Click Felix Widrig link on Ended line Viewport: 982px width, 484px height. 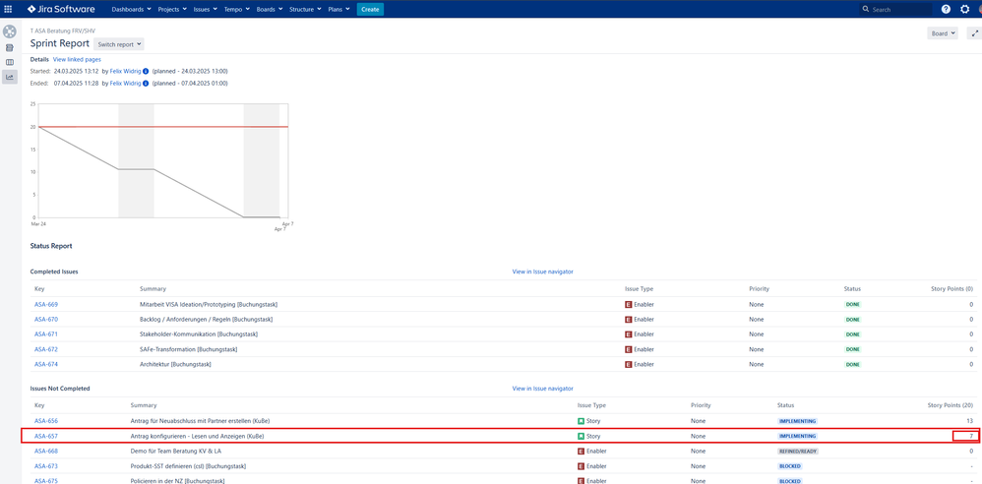click(125, 84)
